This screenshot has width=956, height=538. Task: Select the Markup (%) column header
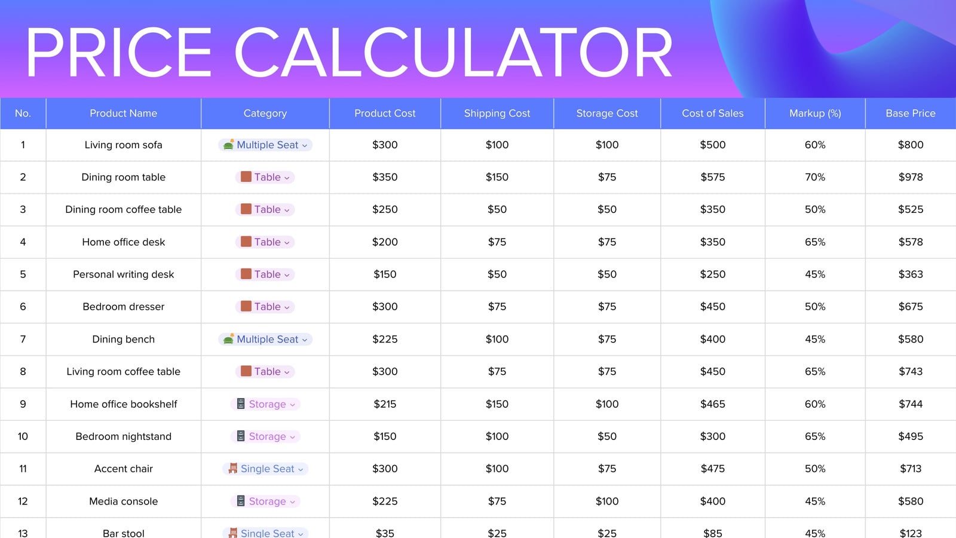(x=815, y=113)
